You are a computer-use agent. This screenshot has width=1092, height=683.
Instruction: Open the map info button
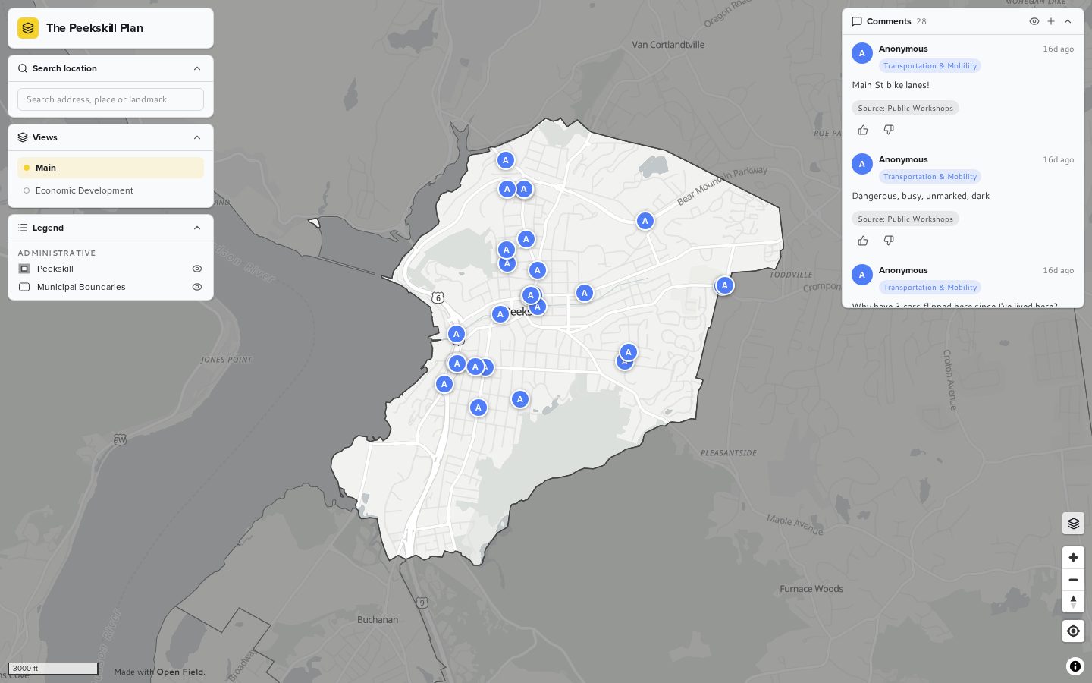(1075, 666)
